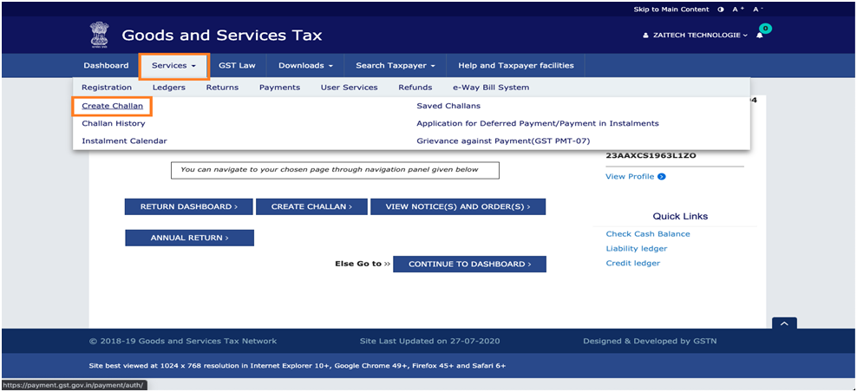Expand the ZAITECH TECHNOLOGIE account dropdown
The width and height of the screenshot is (857, 392).
point(700,35)
